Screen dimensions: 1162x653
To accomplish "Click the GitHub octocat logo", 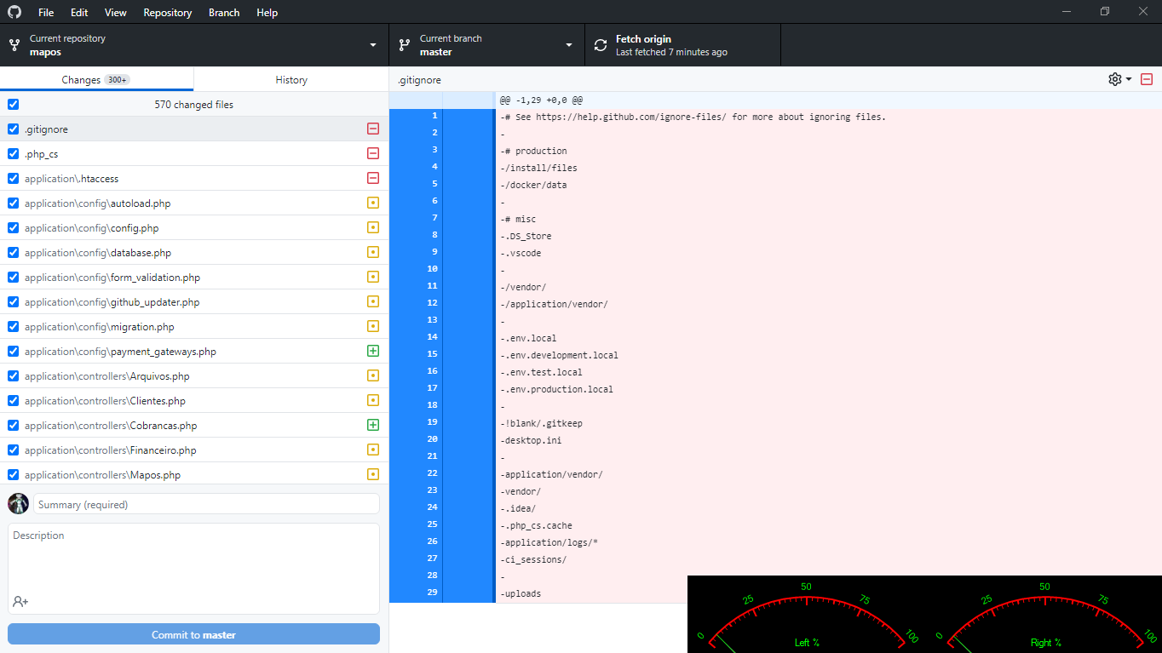I will click(15, 12).
